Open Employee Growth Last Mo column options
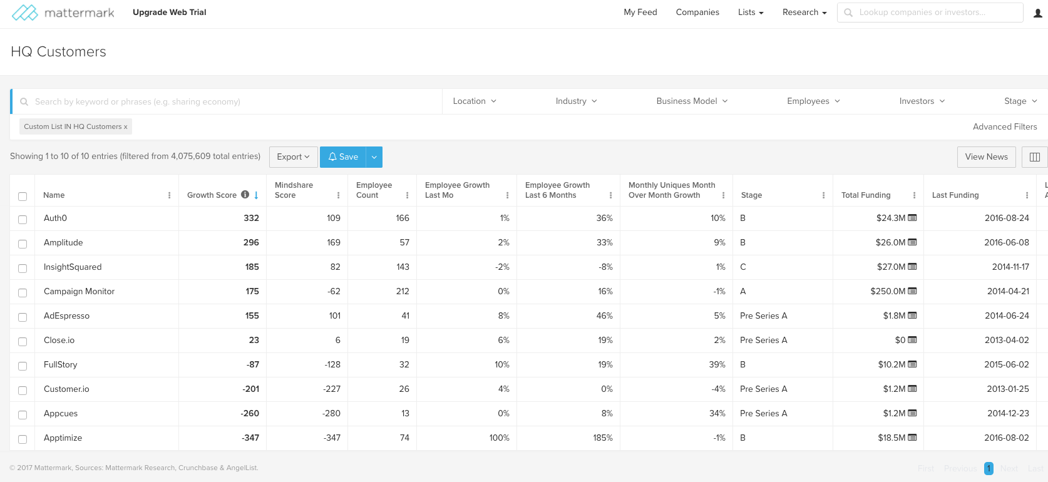 click(x=507, y=195)
